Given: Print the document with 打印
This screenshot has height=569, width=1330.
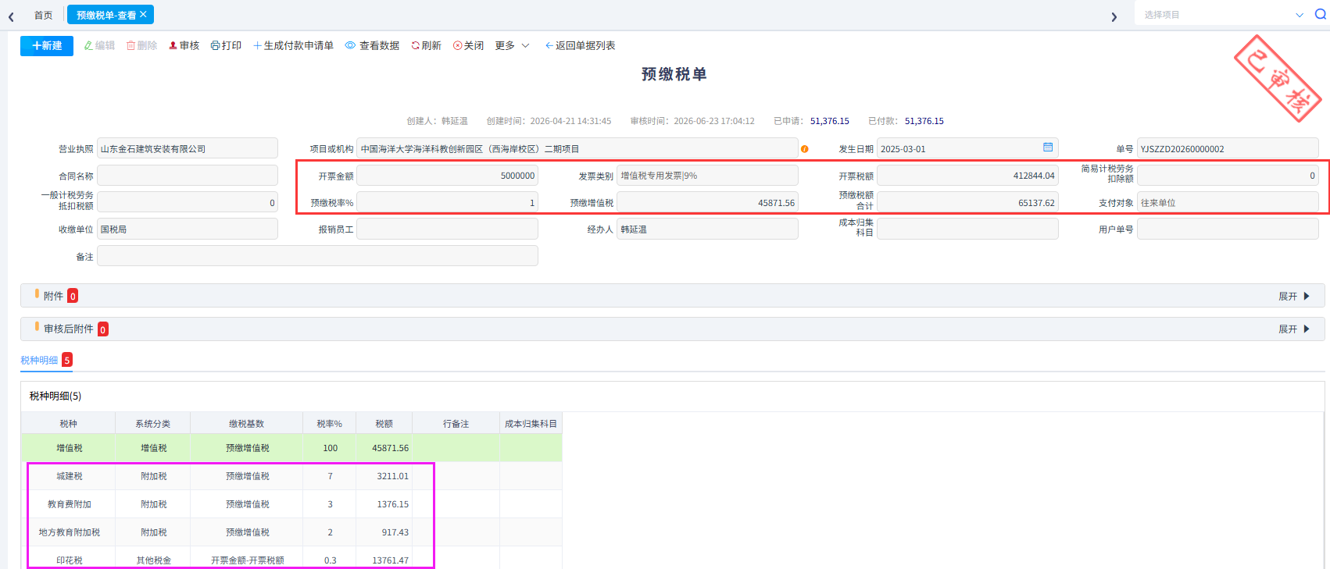Looking at the screenshot, I should coord(226,46).
